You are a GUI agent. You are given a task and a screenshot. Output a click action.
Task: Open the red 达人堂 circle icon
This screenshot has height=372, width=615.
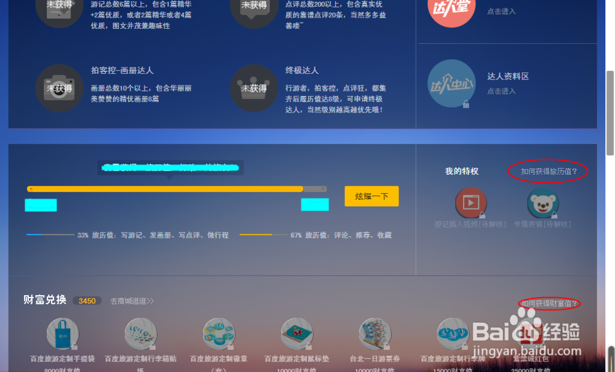451,10
